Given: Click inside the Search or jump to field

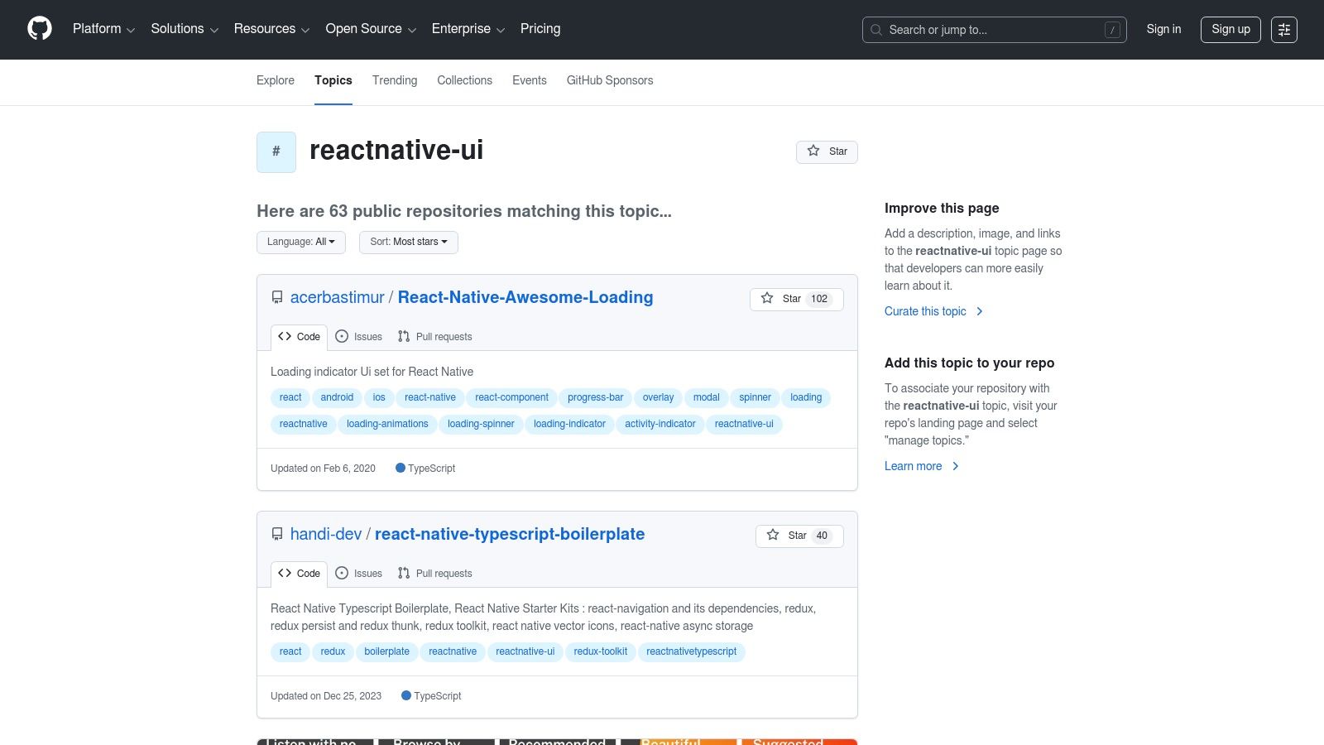Looking at the screenshot, I should [993, 30].
